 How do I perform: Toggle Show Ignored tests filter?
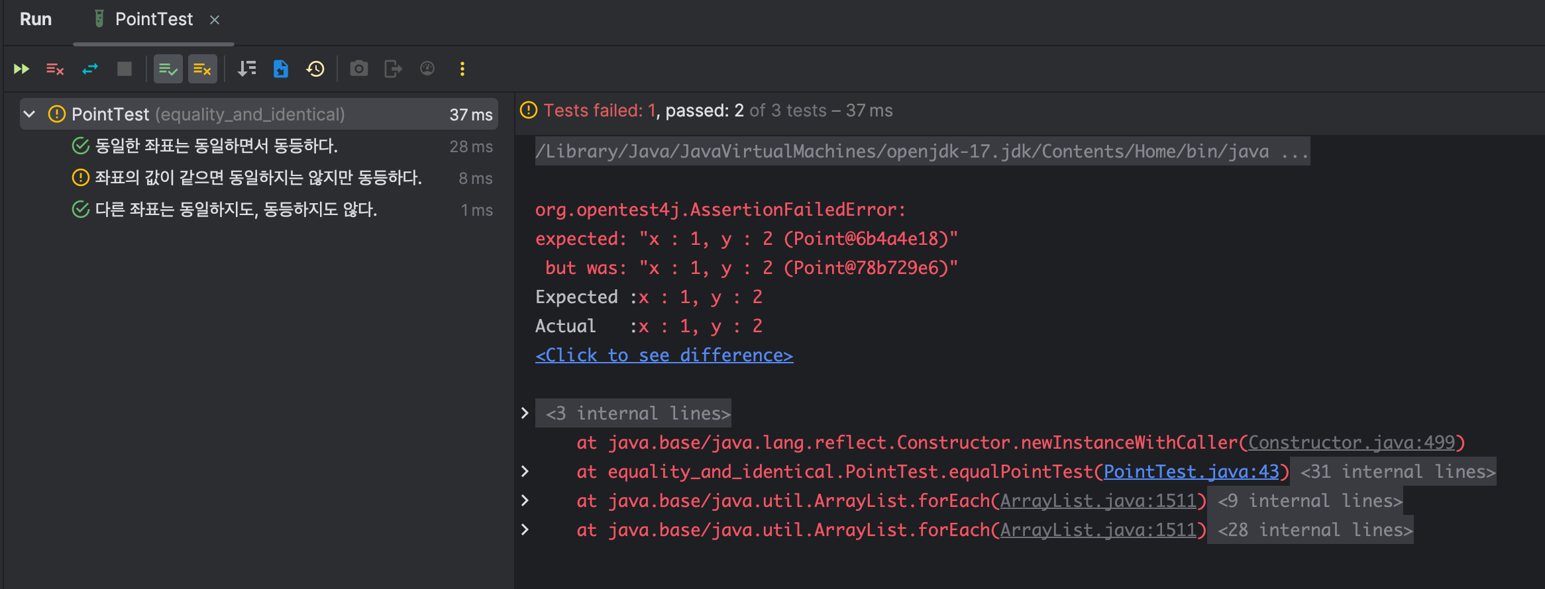point(203,69)
